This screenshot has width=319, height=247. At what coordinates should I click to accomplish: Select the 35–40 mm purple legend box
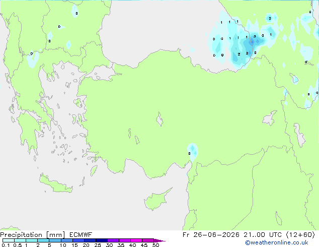pos(125,240)
